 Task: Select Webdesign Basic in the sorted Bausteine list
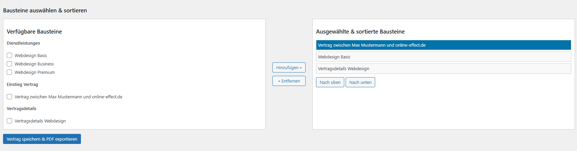(443, 57)
